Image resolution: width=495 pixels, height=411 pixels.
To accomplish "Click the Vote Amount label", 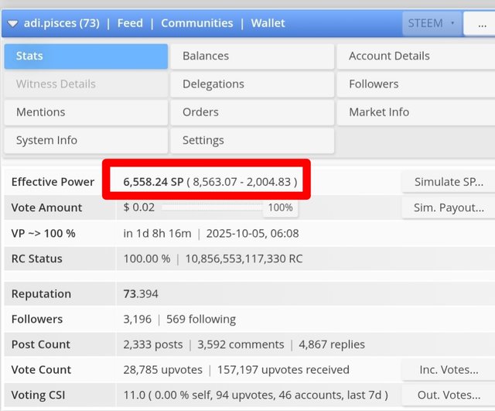I will [46, 207].
